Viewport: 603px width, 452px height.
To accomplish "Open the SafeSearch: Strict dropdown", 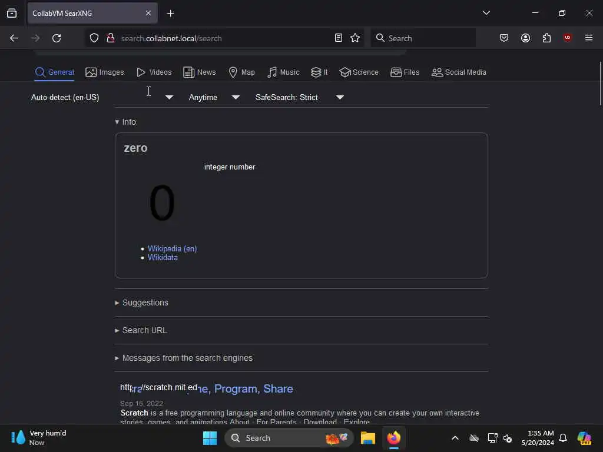I will pyautogui.click(x=300, y=97).
